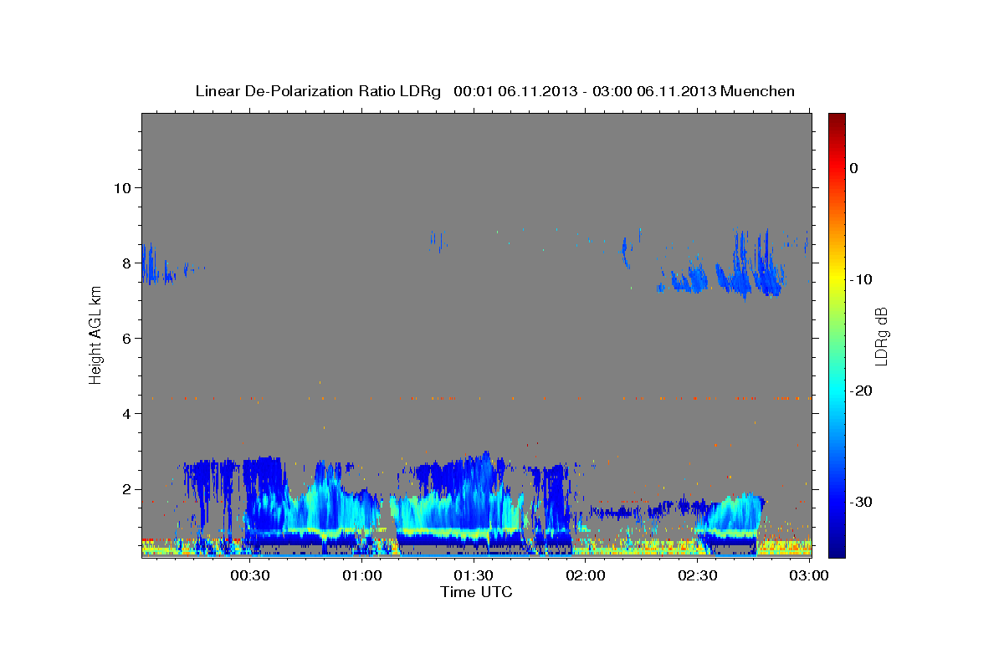
Task: Click the colorbar tick label '-10'
Action: point(861,279)
